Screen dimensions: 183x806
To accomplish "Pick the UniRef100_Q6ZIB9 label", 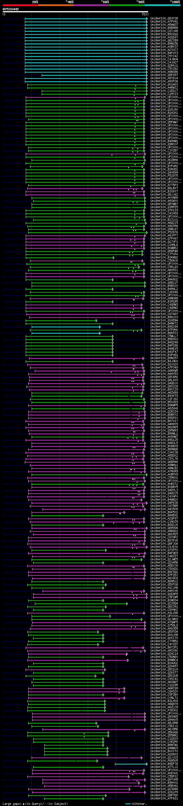I will pos(164,40).
